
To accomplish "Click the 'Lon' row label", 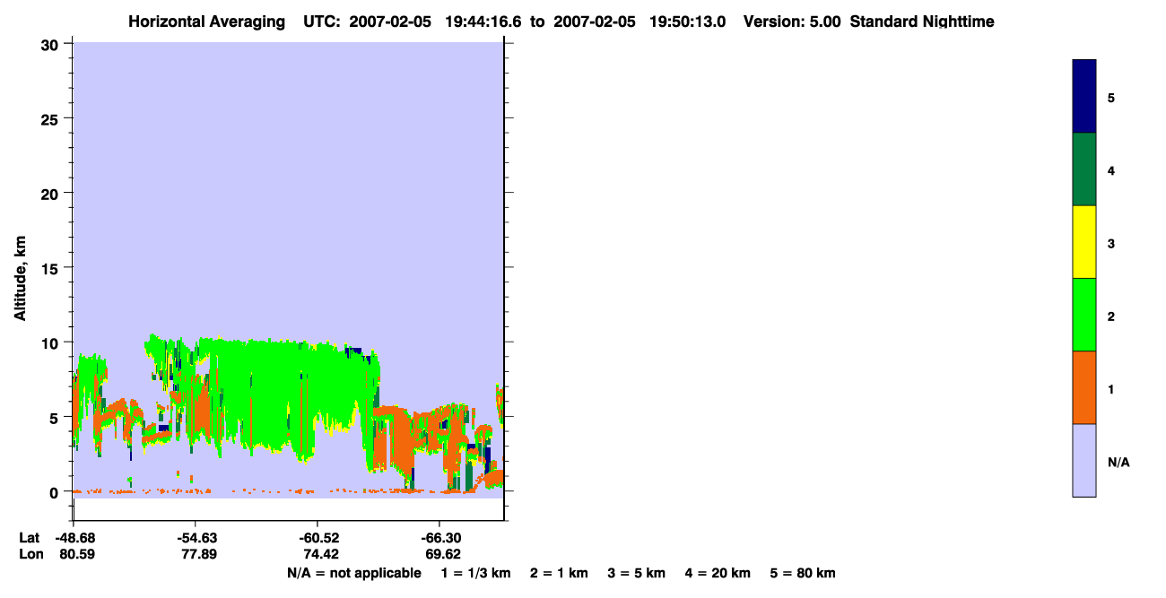I will pyautogui.click(x=30, y=554).
